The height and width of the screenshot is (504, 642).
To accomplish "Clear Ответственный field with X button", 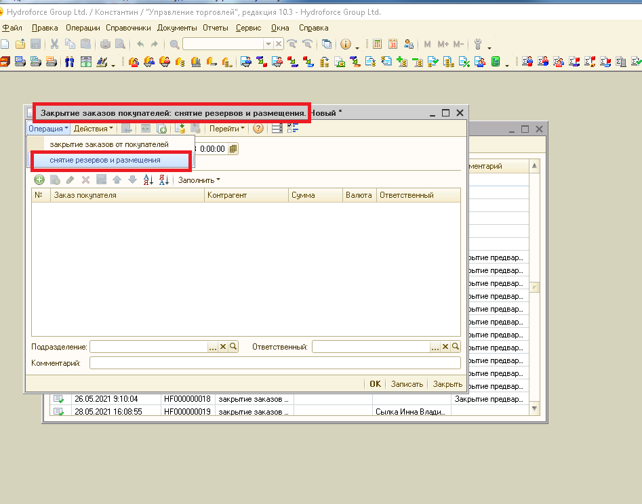I will coord(445,347).
